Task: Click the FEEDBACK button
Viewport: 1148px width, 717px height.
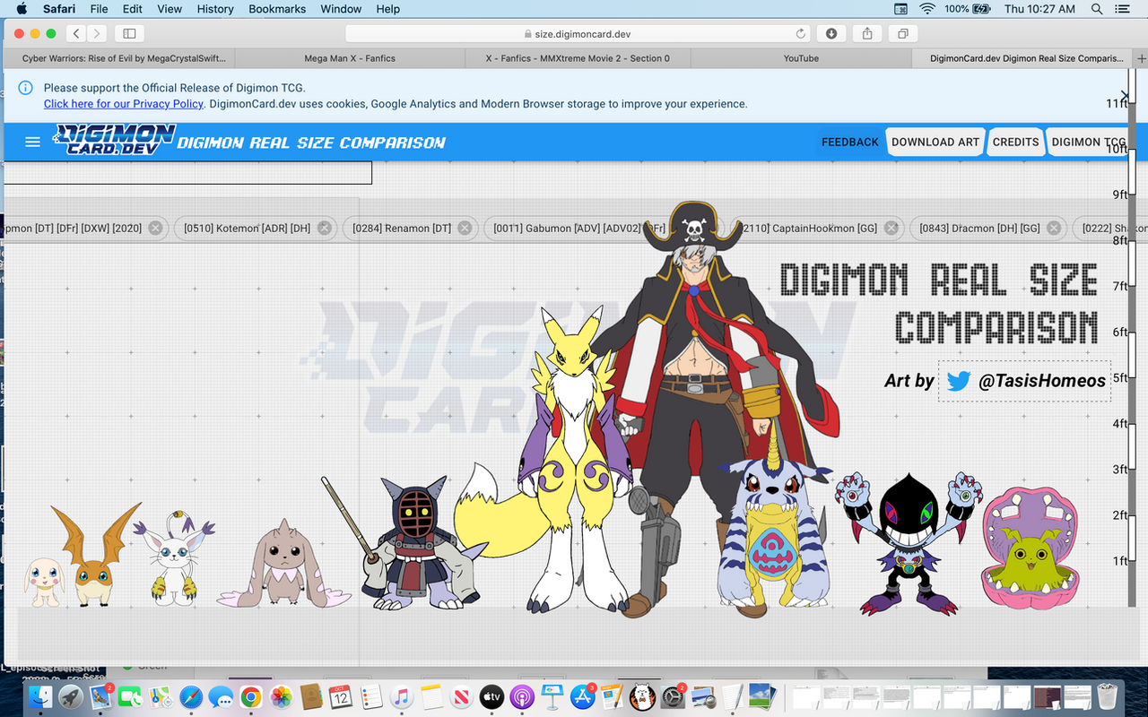Action: 850,142
